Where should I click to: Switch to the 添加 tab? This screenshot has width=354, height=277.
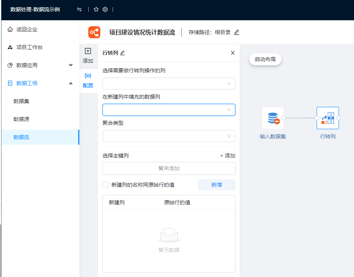[88, 55]
